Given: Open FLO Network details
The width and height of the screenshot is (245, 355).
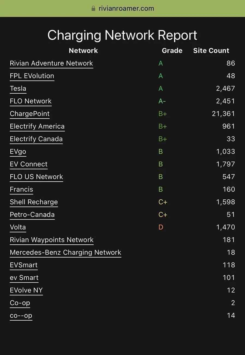Looking at the screenshot, I should pyautogui.click(x=31, y=101).
